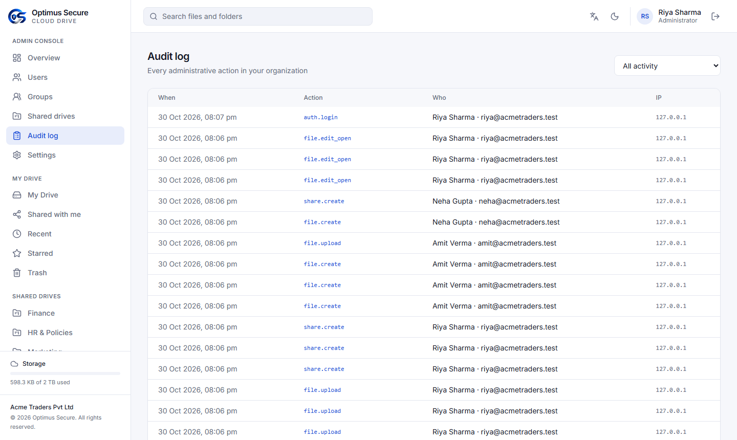Image resolution: width=737 pixels, height=440 pixels.
Task: Click the RS avatar badge
Action: click(645, 16)
